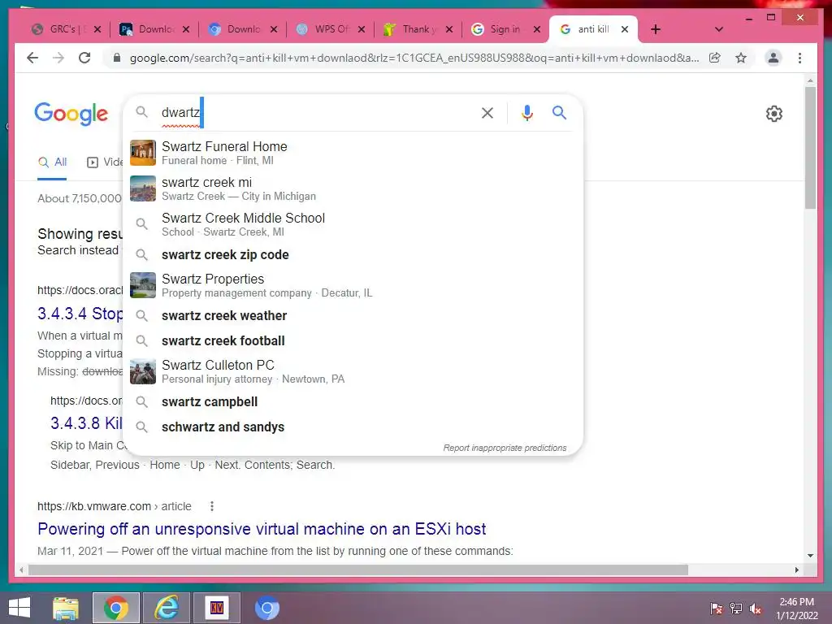Select schwartz and sandys suggestion
The image size is (832, 624).
[x=353, y=427]
